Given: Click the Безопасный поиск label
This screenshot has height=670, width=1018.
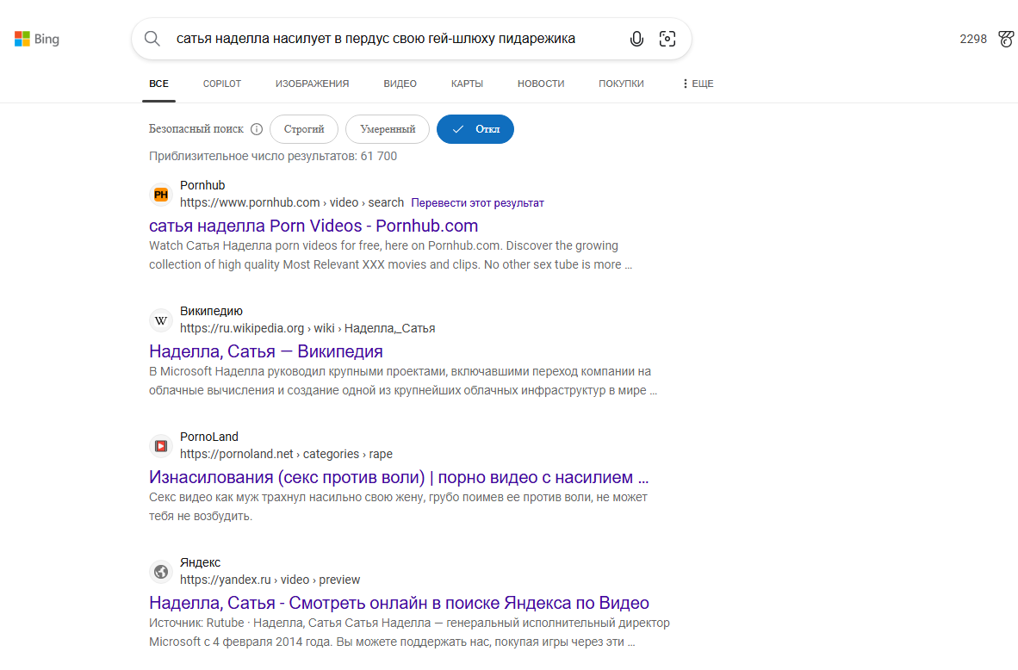Looking at the screenshot, I should coord(196,129).
